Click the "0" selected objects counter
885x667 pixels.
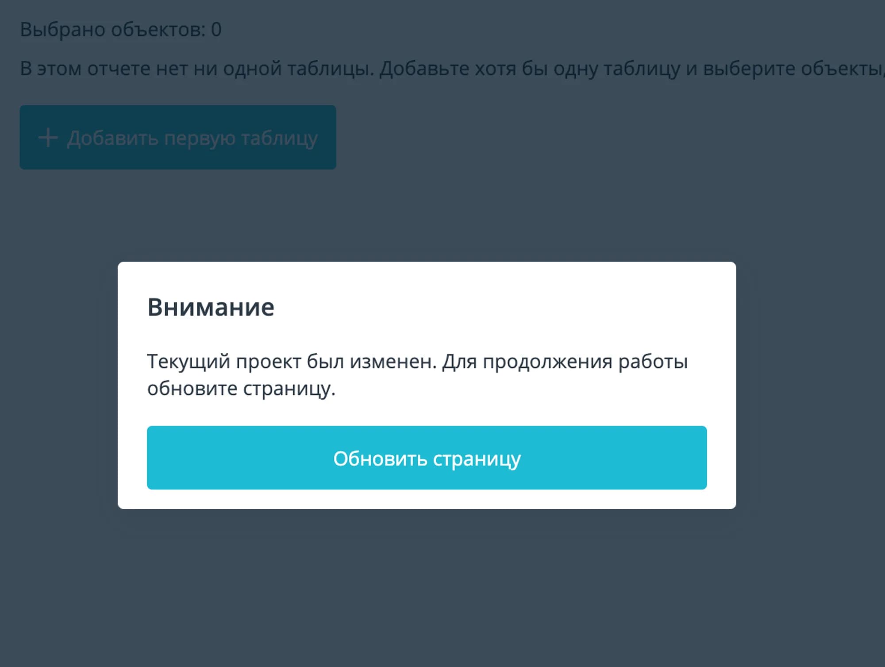pyautogui.click(x=216, y=30)
